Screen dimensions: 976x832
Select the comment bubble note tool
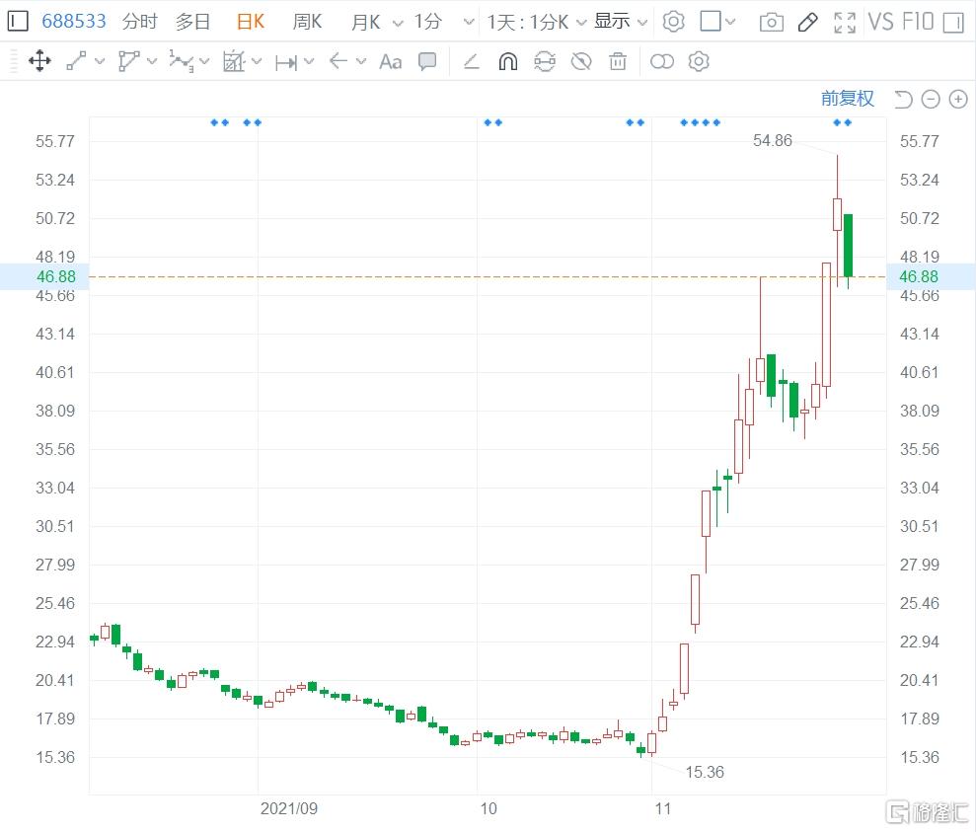click(427, 61)
